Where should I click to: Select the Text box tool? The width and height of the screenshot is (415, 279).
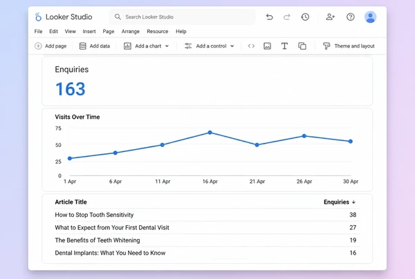pos(284,46)
